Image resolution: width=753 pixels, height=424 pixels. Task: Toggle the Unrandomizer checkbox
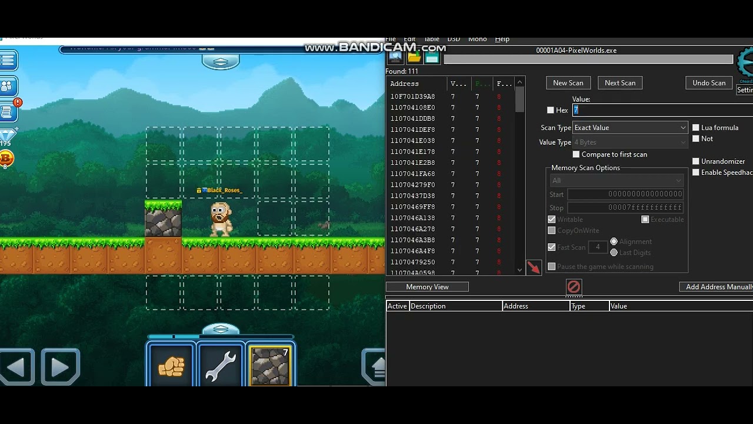[x=696, y=161]
